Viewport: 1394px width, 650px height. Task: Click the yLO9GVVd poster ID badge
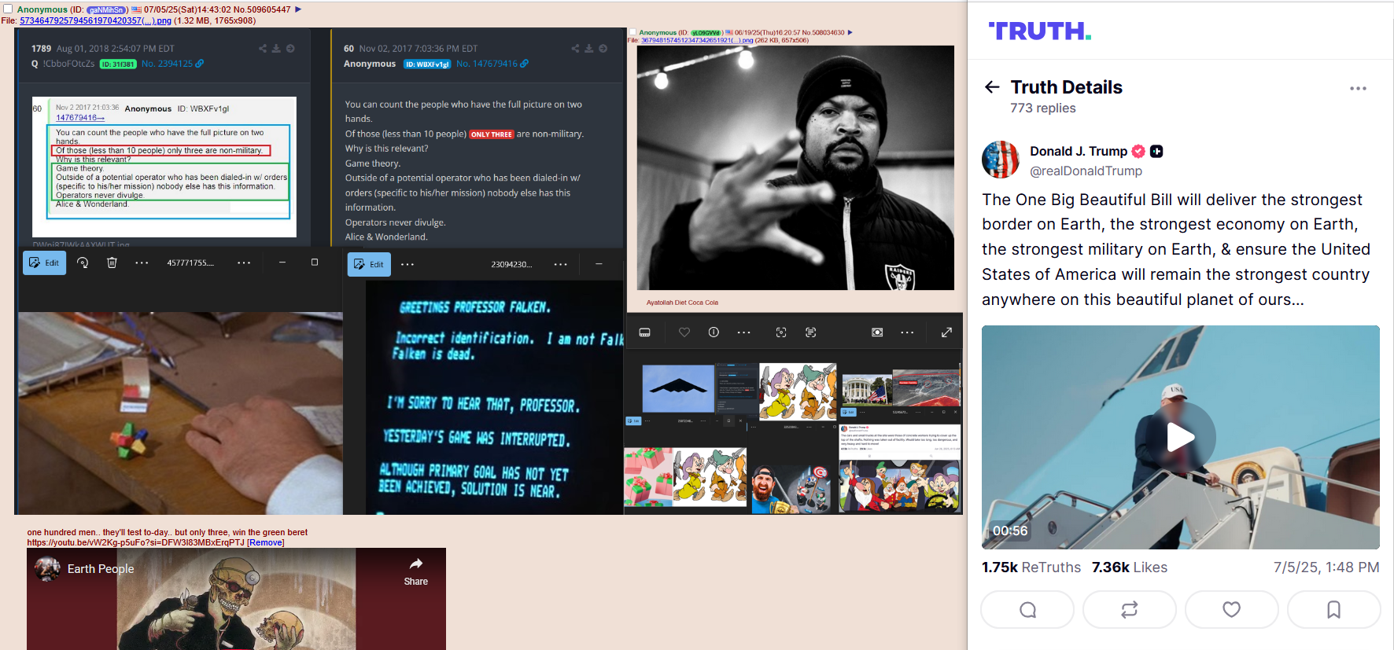tap(706, 33)
